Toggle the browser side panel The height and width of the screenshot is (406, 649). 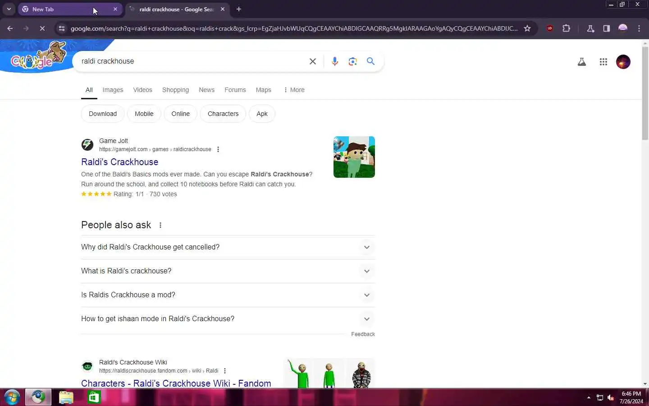click(607, 28)
